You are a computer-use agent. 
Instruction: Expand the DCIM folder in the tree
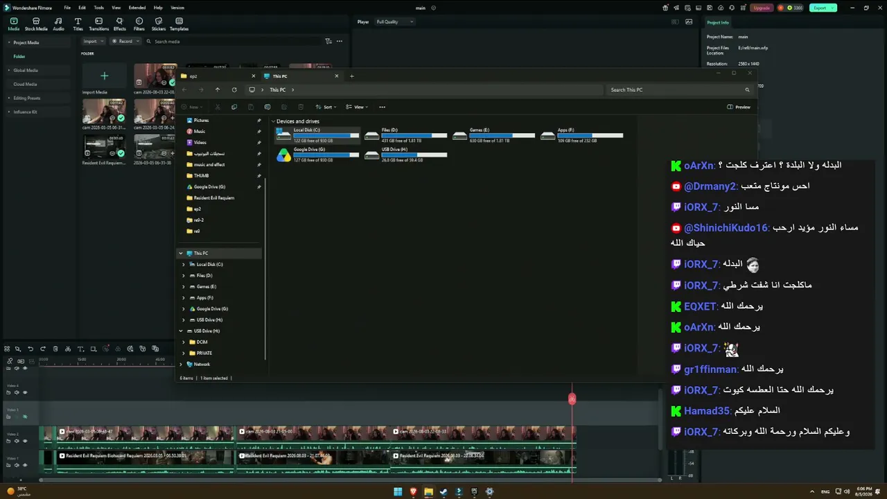click(x=184, y=342)
